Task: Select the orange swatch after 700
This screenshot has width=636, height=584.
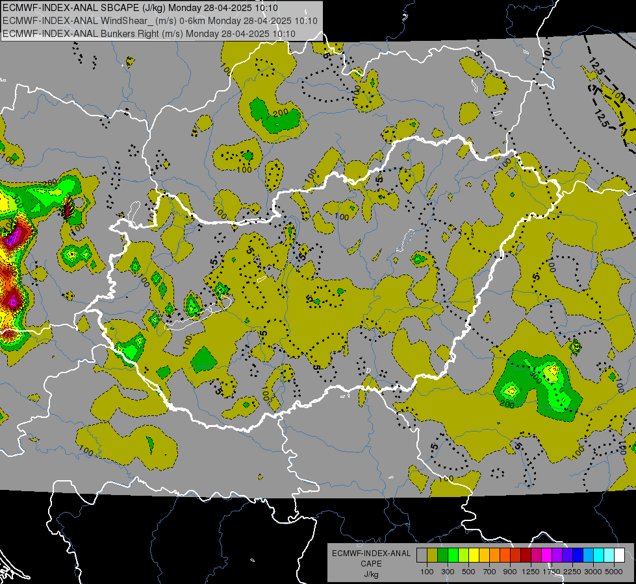Action: (495, 555)
